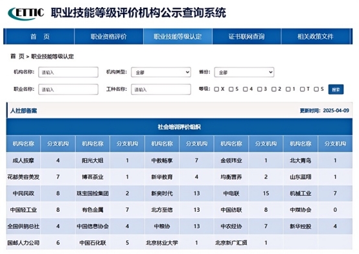This screenshot has width=359, height=254.
Task: Open the 金领玮业 organization entry
Action: pyautogui.click(x=231, y=160)
